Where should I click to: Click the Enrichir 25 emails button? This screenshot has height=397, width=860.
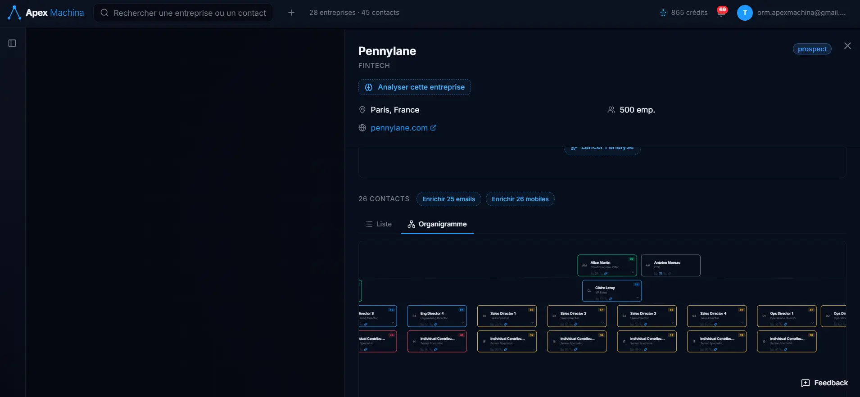click(449, 199)
